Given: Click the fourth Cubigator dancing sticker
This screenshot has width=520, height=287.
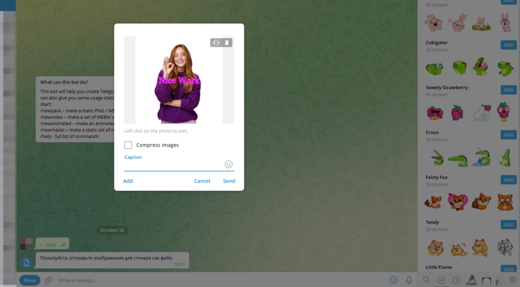Looking at the screenshot, I should coord(506,68).
